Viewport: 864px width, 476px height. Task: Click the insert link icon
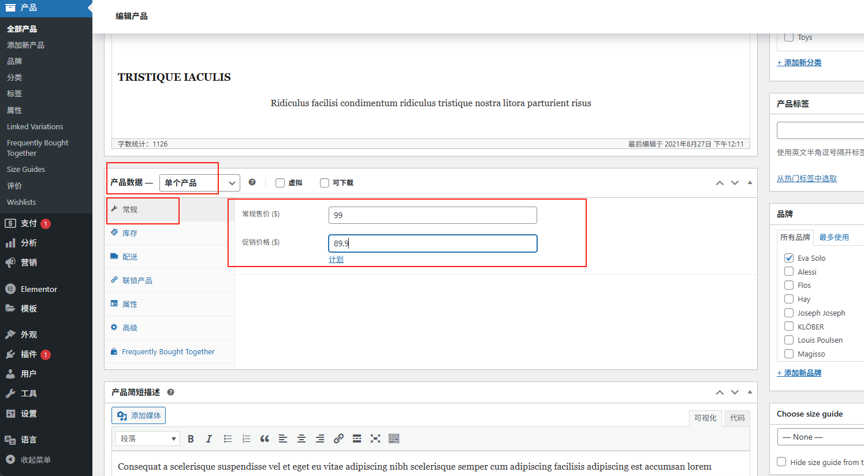(338, 438)
